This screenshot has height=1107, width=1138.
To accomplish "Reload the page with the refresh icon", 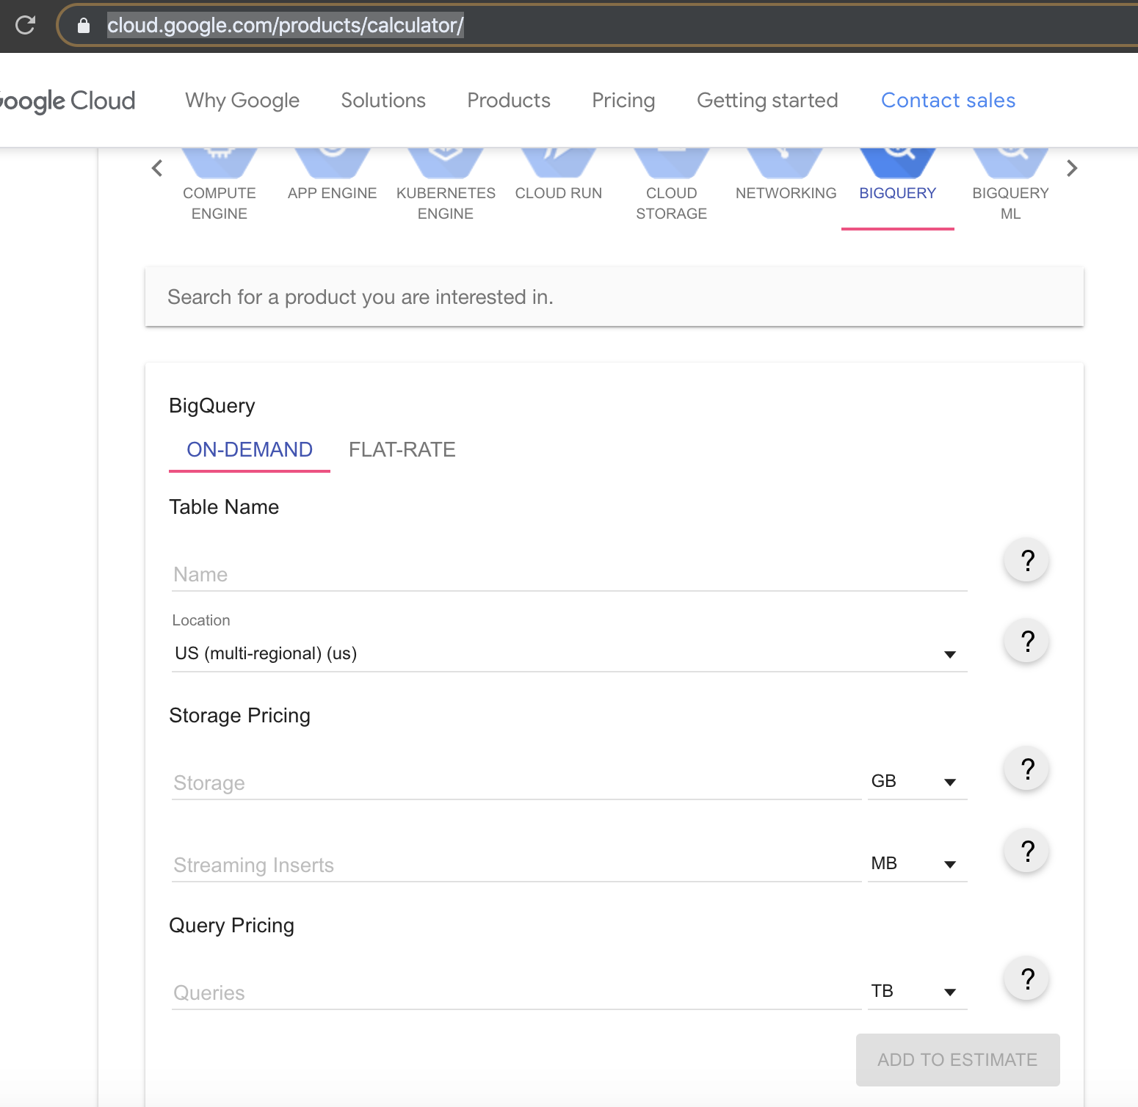I will point(25,25).
